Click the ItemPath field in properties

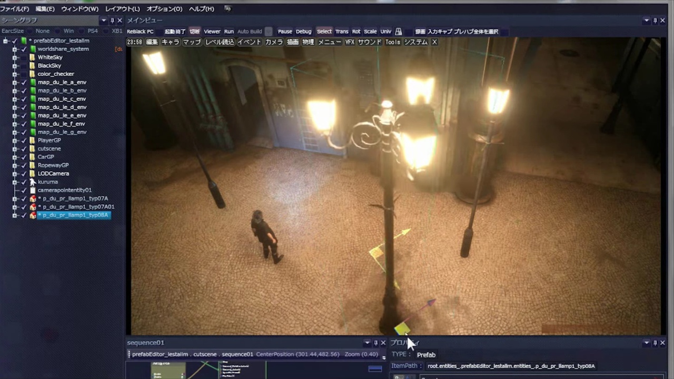coord(511,366)
